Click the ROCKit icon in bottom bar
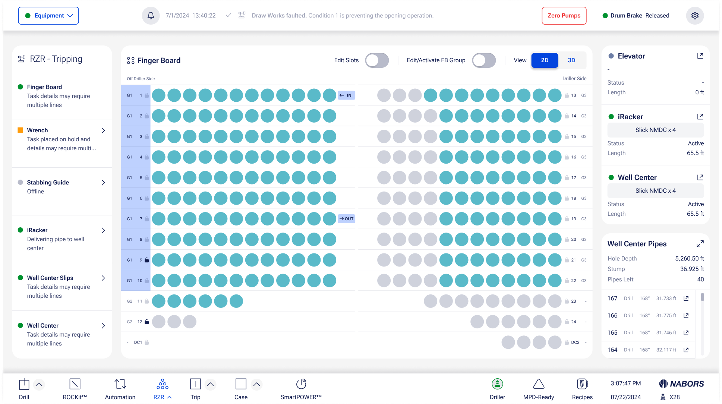This screenshot has height=404, width=722. pyautogui.click(x=75, y=384)
